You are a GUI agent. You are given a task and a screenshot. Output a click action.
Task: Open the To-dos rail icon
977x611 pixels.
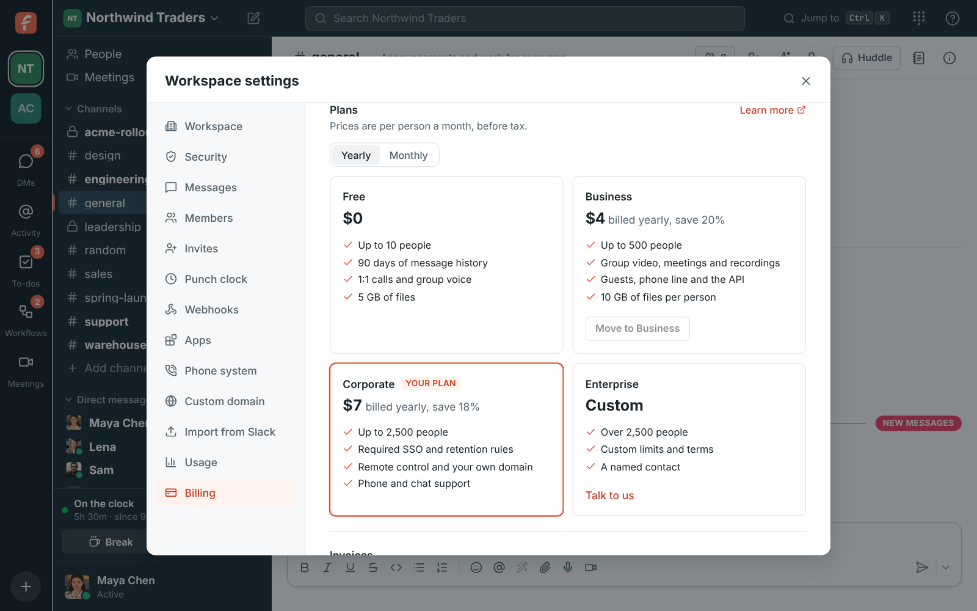point(26,269)
